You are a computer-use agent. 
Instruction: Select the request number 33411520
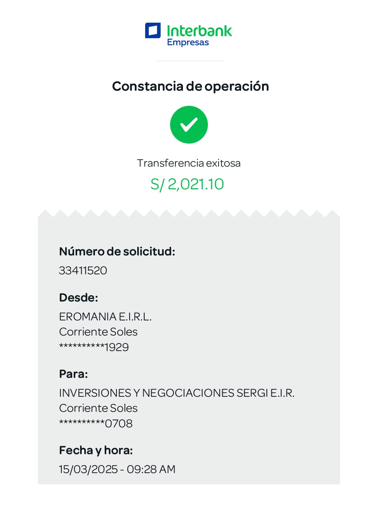click(83, 271)
